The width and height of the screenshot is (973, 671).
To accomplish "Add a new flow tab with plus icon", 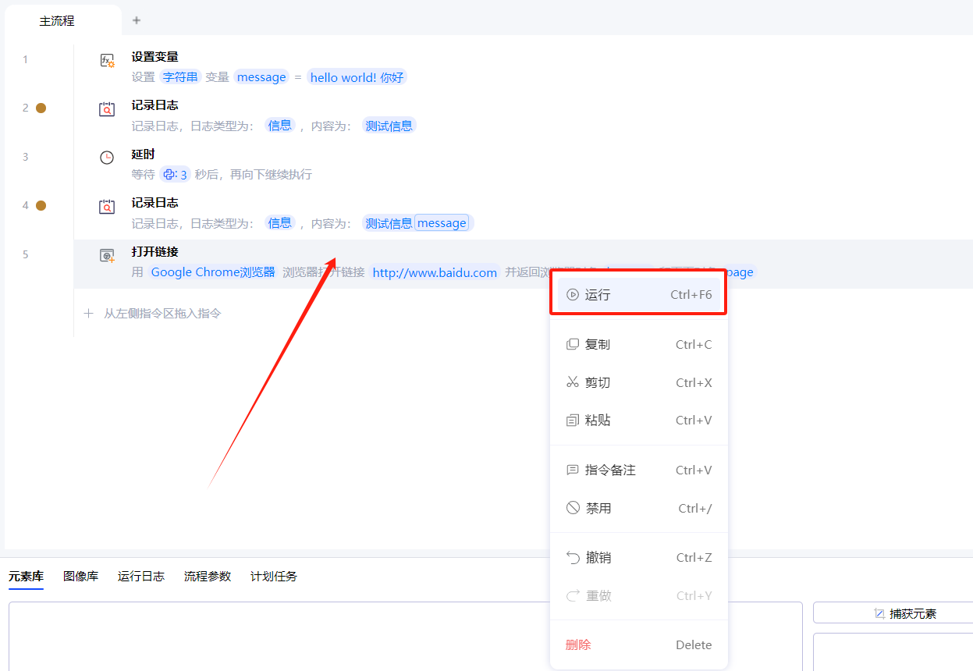I will [x=137, y=20].
